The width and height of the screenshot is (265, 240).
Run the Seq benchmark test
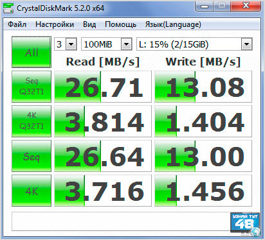point(32,156)
